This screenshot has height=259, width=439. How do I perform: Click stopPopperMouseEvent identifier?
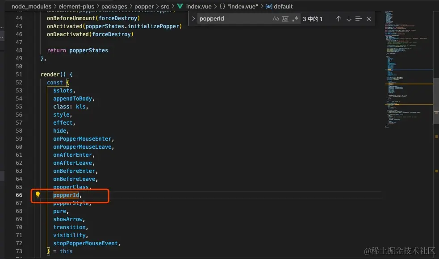tap(85, 243)
